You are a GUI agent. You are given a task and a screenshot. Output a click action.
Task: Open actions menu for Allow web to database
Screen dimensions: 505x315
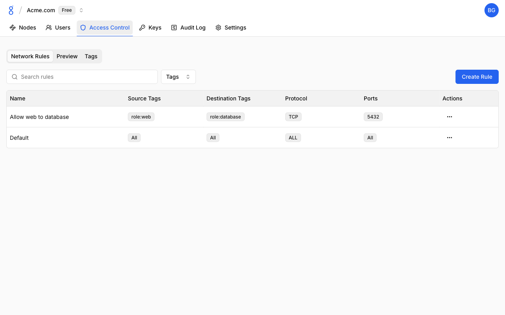click(449, 117)
